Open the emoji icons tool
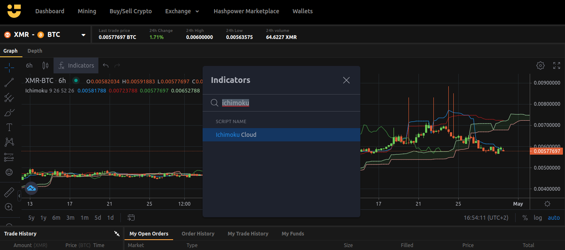Screen dimensions: 565x250 tap(9, 172)
